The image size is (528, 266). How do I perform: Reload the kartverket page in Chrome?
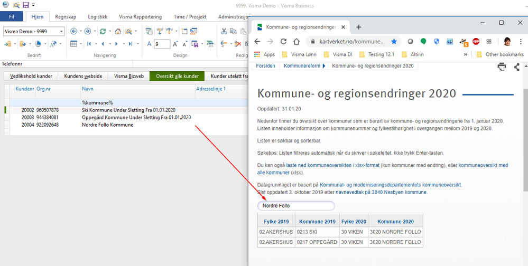point(283,41)
